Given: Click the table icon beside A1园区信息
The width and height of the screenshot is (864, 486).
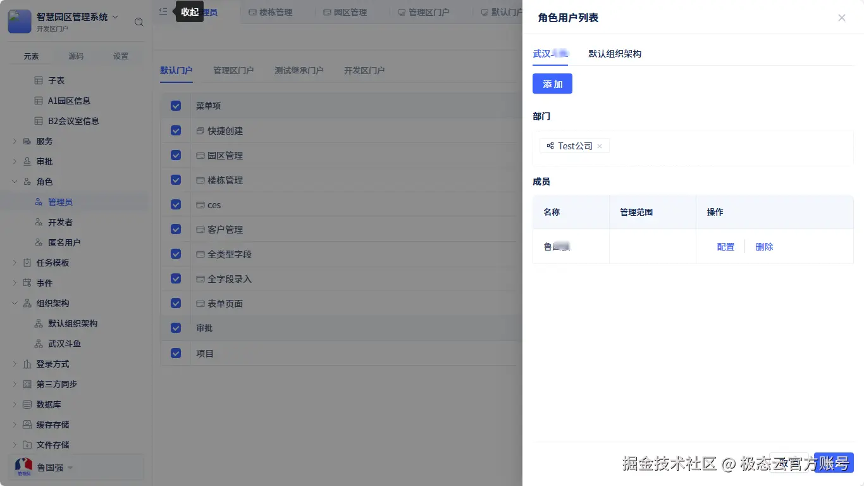Looking at the screenshot, I should [39, 101].
